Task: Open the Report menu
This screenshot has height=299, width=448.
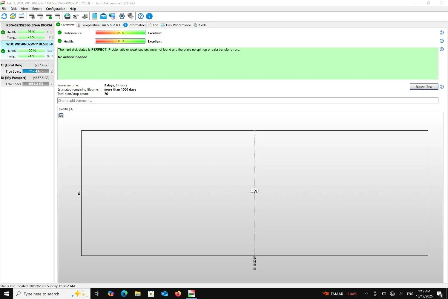Action: pyautogui.click(x=37, y=9)
